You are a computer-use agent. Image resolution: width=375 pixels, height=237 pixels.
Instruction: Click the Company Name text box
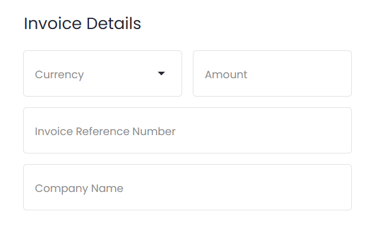(187, 187)
